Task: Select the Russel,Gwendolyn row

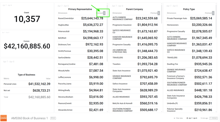Action: [x=81, y=18]
